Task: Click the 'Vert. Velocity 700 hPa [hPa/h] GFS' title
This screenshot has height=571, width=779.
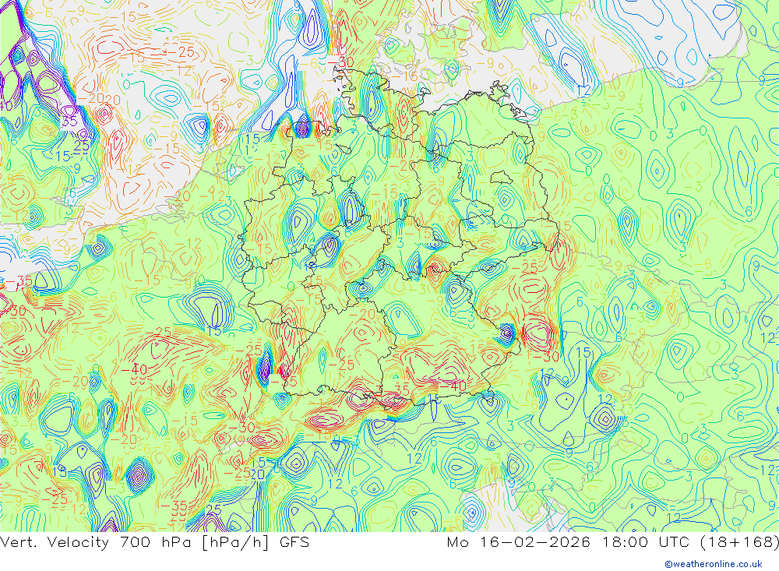Action: [x=155, y=541]
